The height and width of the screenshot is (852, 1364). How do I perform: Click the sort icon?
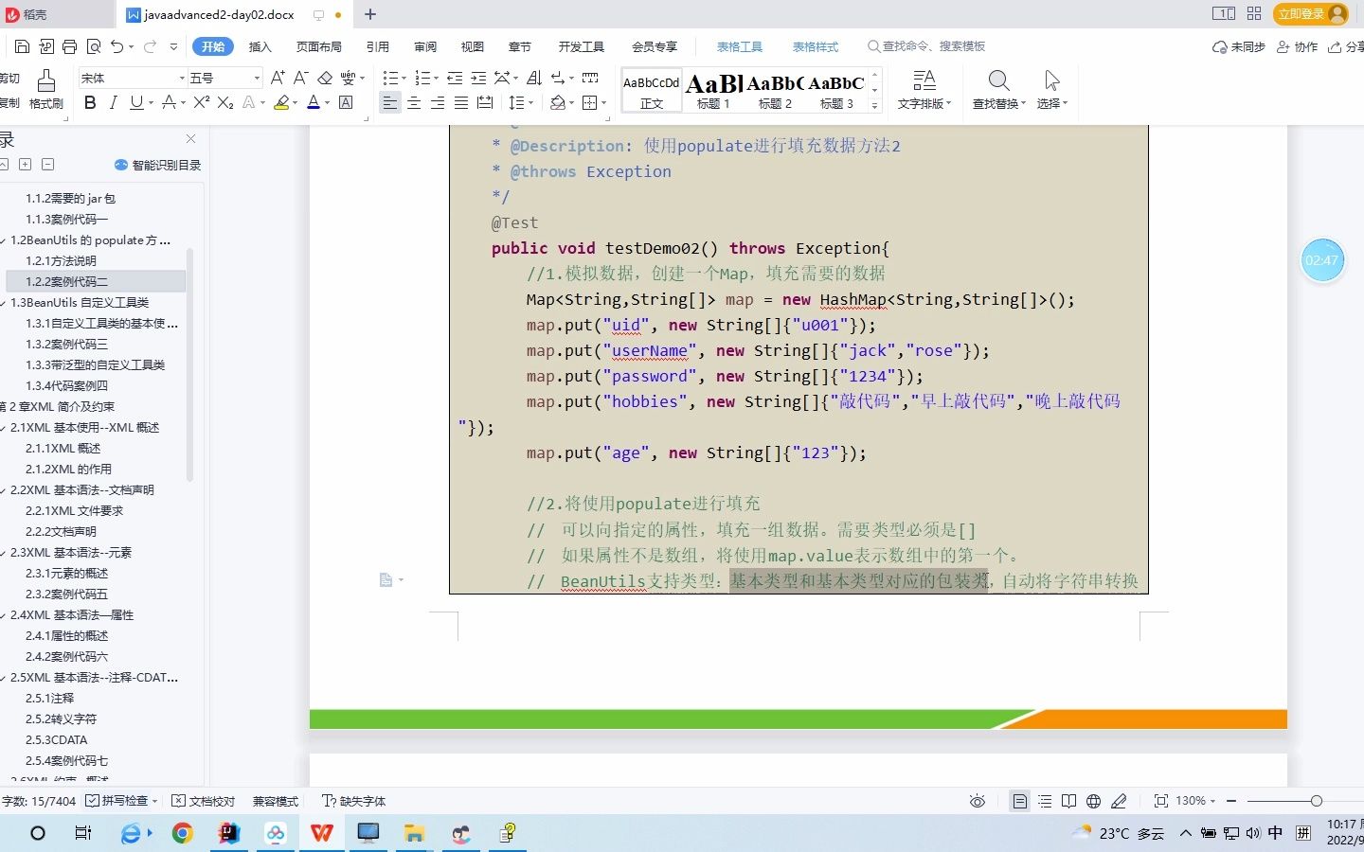(533, 78)
